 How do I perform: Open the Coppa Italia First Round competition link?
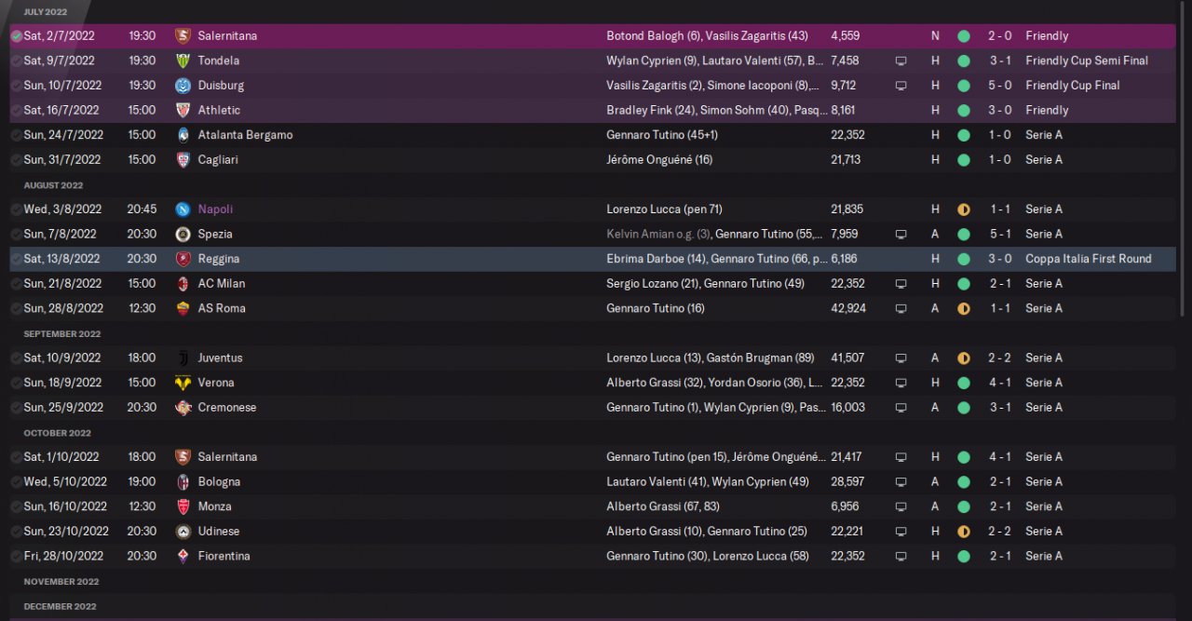[x=1089, y=259]
